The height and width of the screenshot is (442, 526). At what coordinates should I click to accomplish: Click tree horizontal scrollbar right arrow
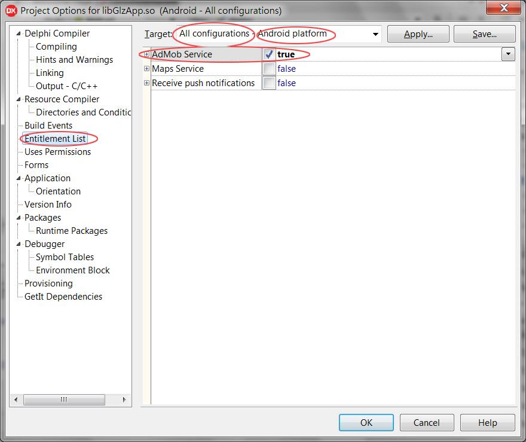[x=124, y=400]
